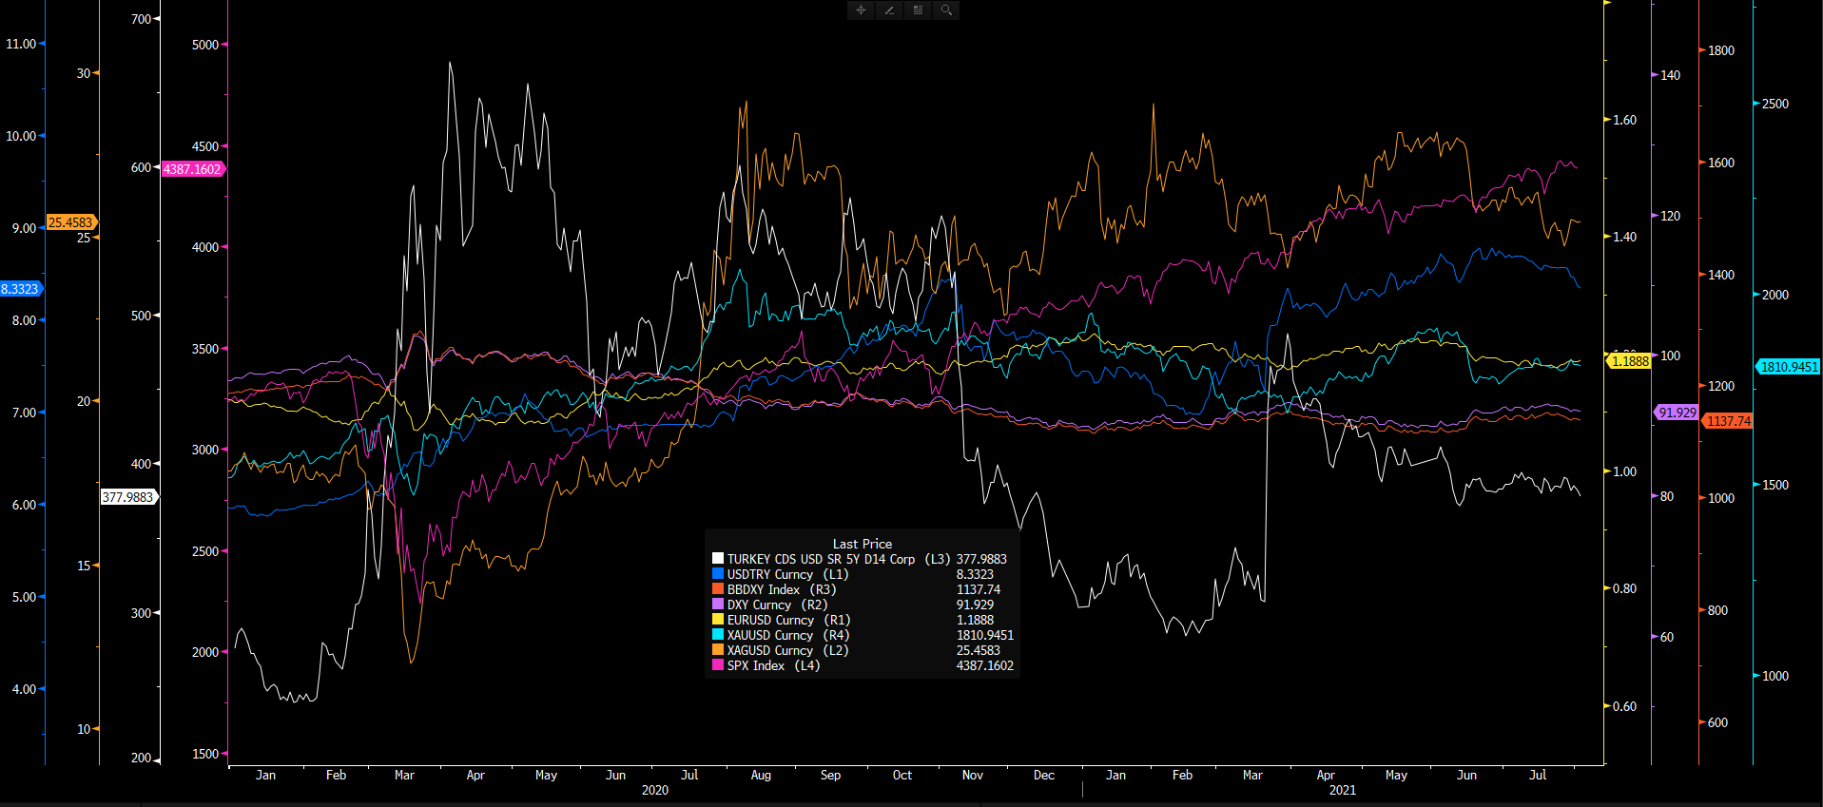Click the magnifier zoom tool
1823x807 pixels.
coord(946,10)
